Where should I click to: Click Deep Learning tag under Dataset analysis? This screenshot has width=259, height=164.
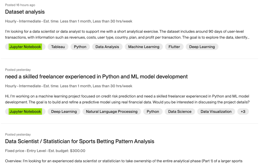(202, 47)
